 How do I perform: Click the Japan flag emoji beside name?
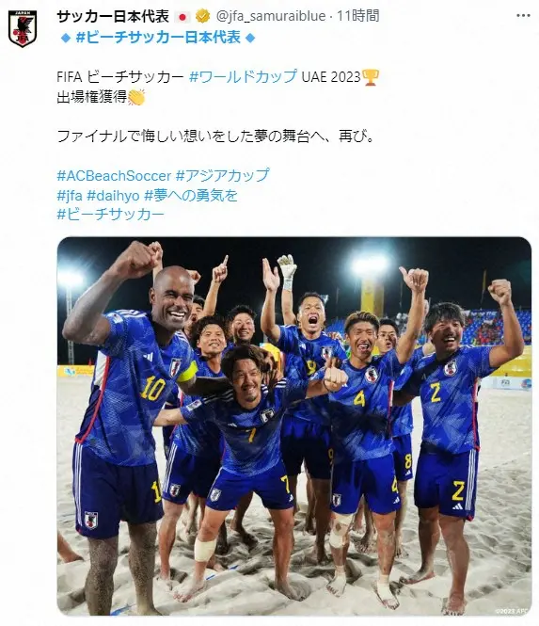tap(182, 17)
